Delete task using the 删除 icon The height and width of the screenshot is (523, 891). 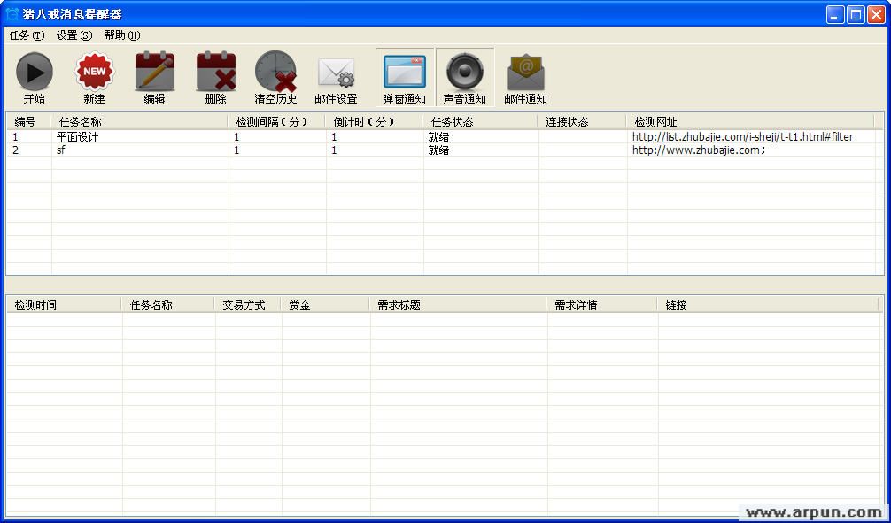click(215, 73)
